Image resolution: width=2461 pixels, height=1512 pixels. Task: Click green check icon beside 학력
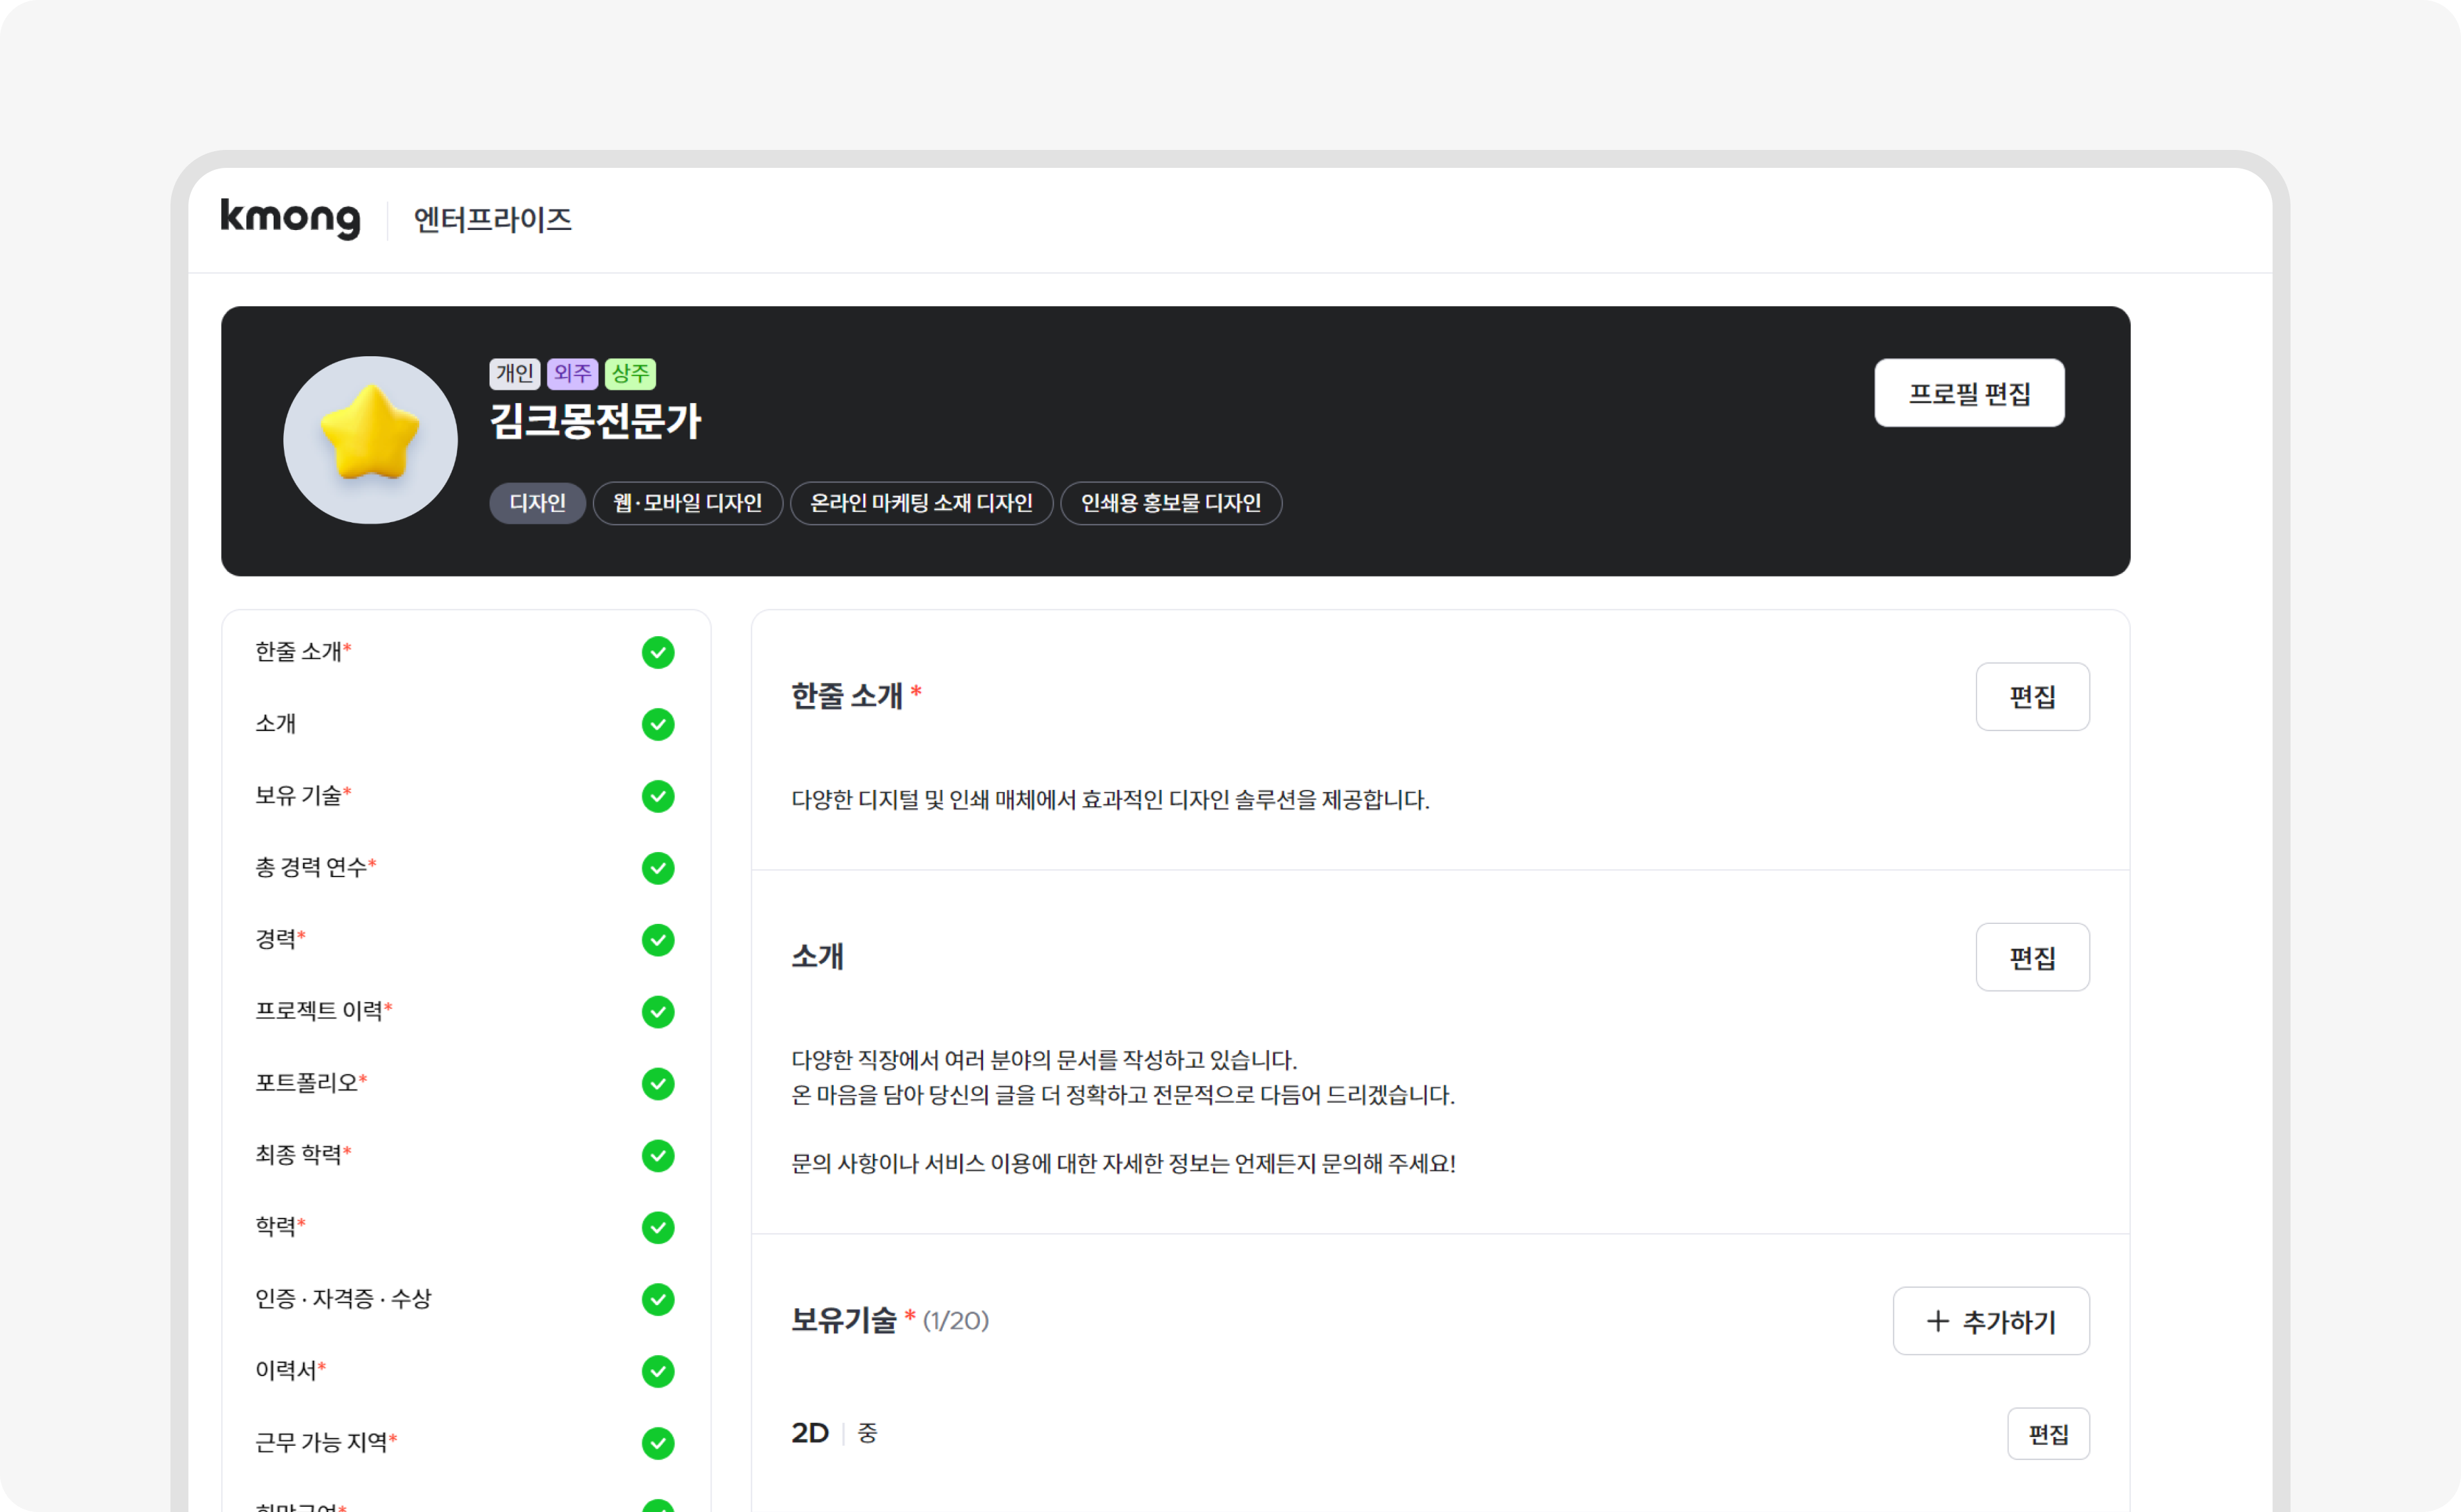pos(658,1229)
